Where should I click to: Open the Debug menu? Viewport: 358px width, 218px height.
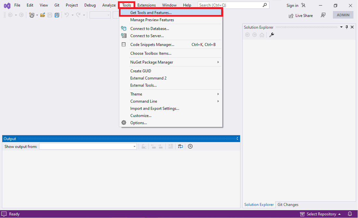(x=90, y=5)
